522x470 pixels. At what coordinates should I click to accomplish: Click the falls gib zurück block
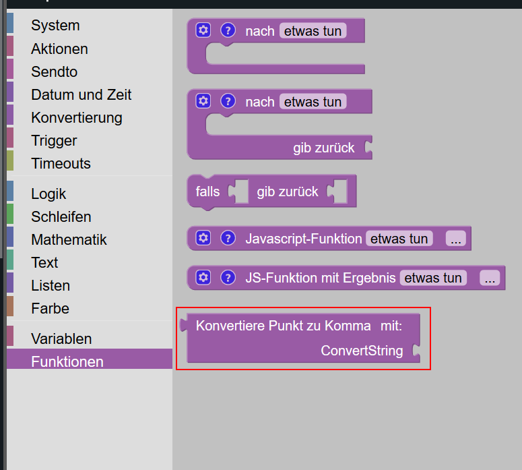271,192
